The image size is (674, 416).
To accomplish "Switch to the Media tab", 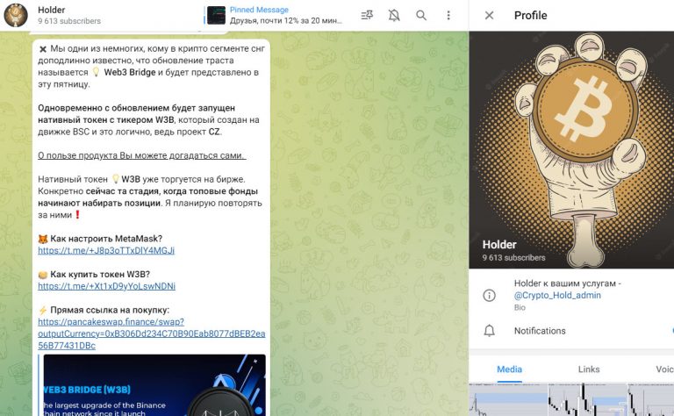I will (509, 369).
